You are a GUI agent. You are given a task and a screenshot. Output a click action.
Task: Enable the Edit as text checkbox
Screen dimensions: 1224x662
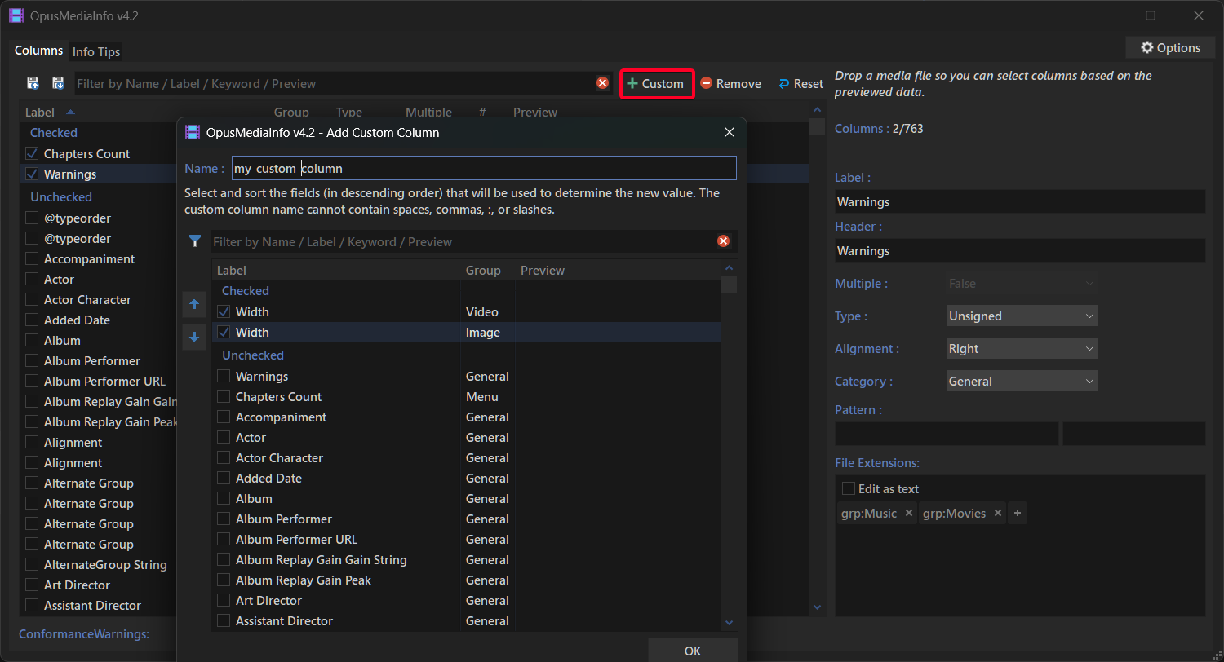tap(849, 488)
